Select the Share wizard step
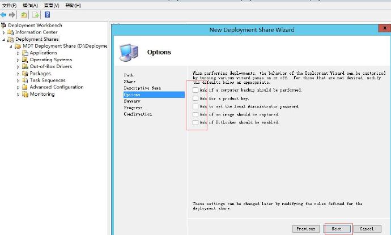Screen dimensions: 391x235 click(x=130, y=82)
